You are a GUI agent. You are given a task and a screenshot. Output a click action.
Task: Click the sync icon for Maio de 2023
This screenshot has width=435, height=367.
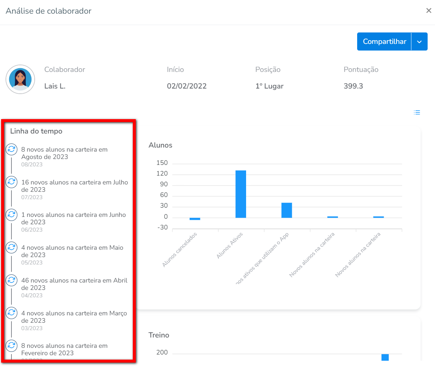tap(11, 247)
